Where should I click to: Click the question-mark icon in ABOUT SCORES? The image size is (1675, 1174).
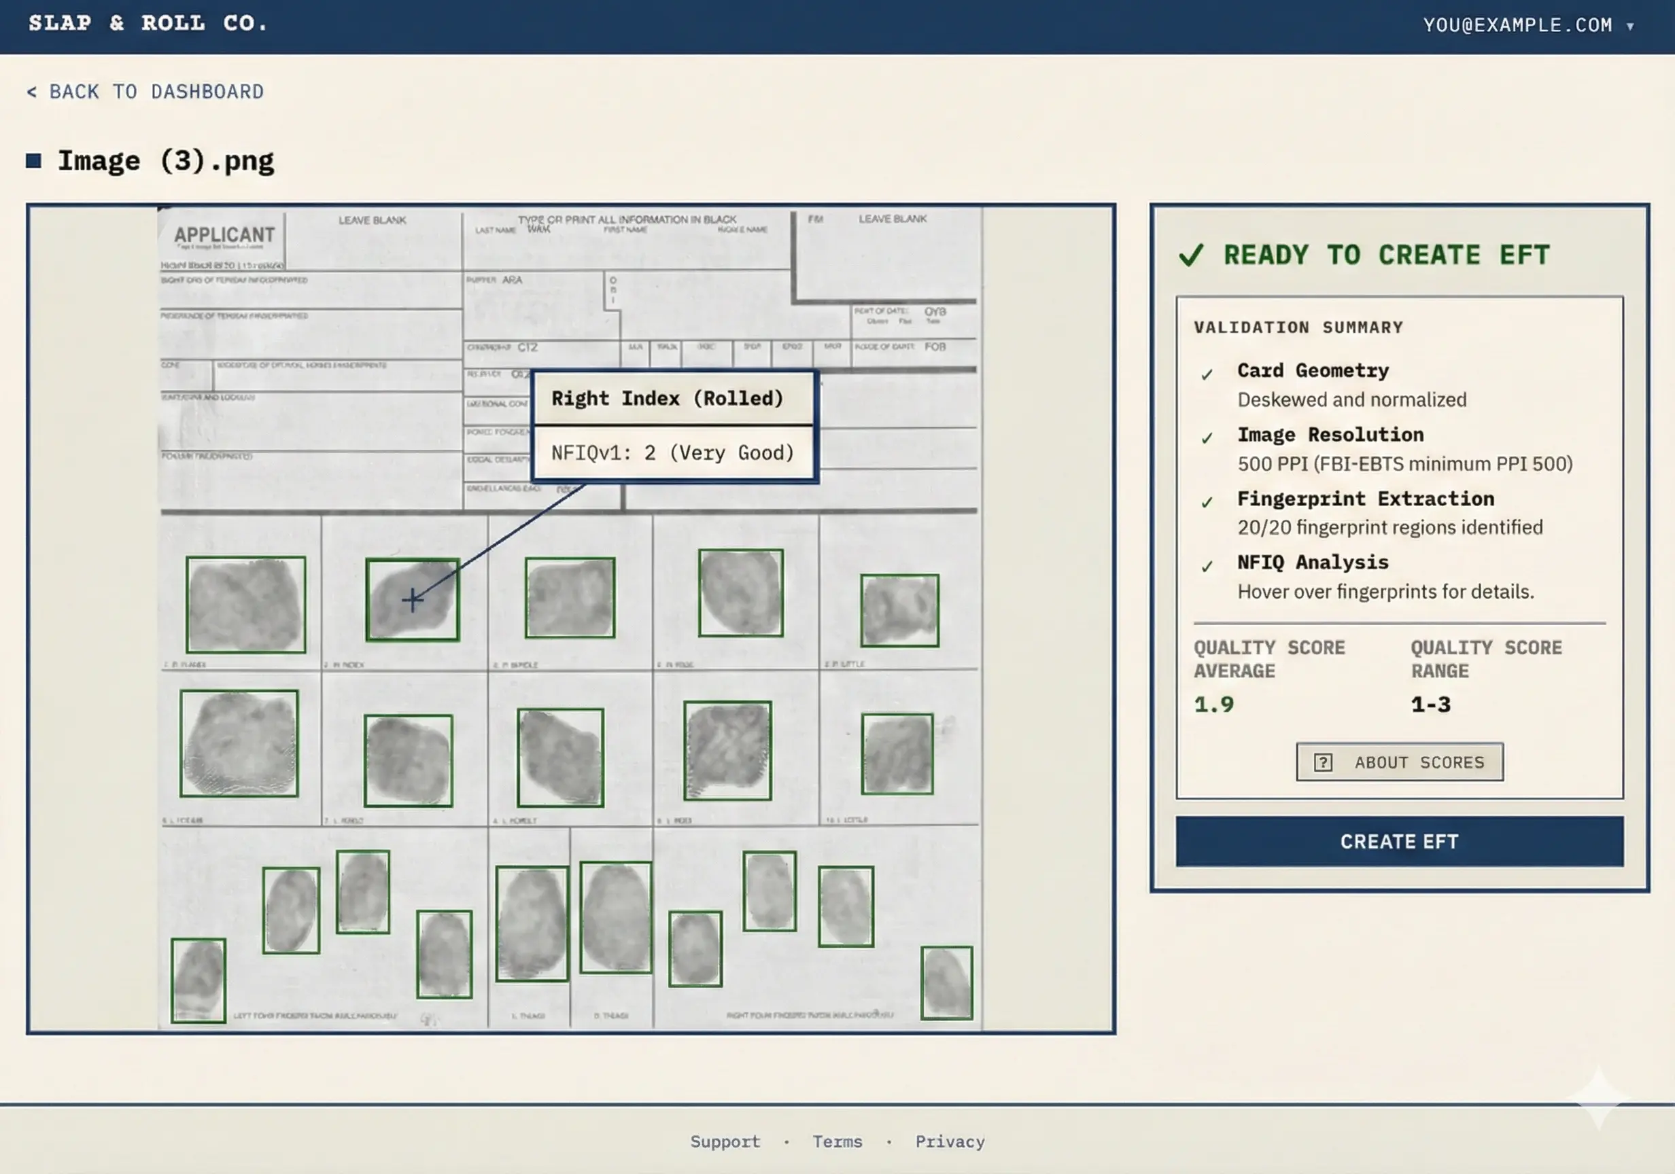[1324, 762]
